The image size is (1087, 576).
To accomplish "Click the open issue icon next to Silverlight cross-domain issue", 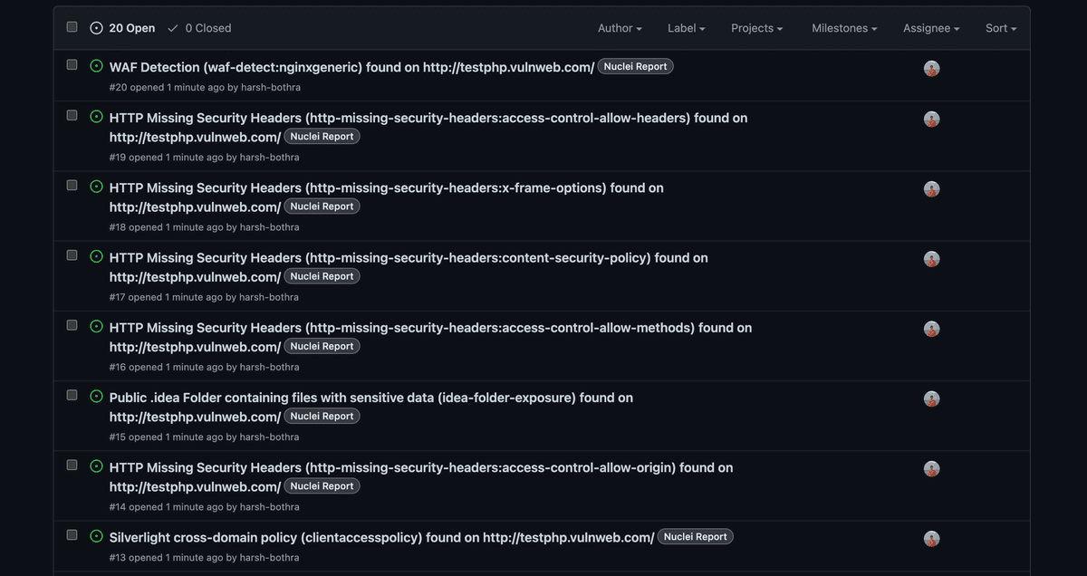I will 96,536.
